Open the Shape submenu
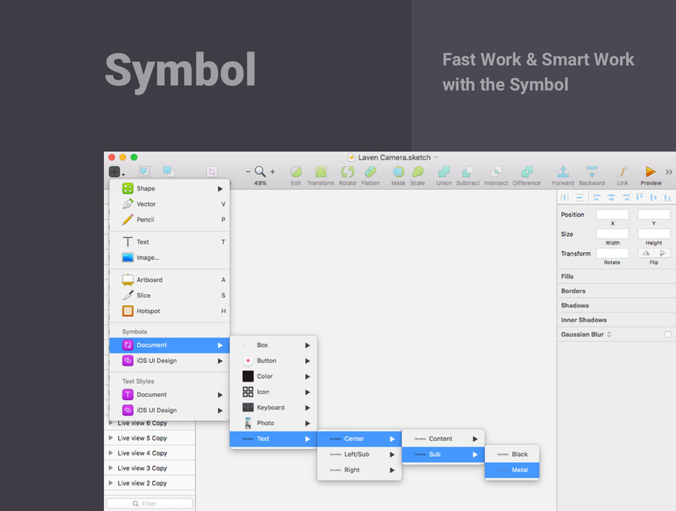This screenshot has width=676, height=511. [x=170, y=189]
